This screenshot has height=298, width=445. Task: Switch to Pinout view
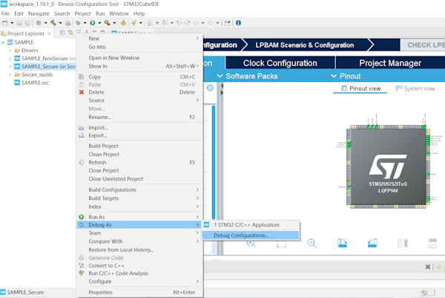(x=360, y=88)
